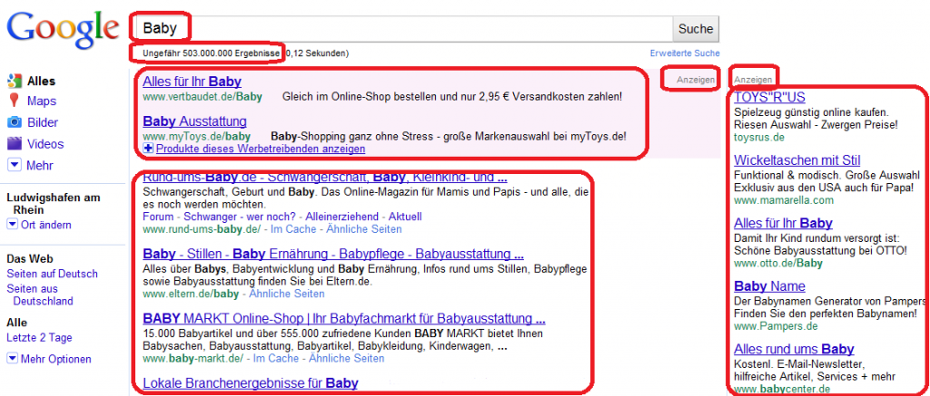Screen dimensions: 930x396
Task: Click the Das Web heading
Action: (x=30, y=258)
